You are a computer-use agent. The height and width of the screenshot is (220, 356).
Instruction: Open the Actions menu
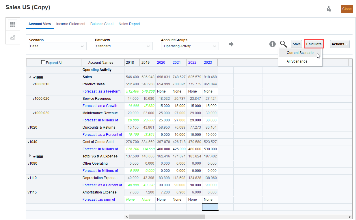pos(340,44)
